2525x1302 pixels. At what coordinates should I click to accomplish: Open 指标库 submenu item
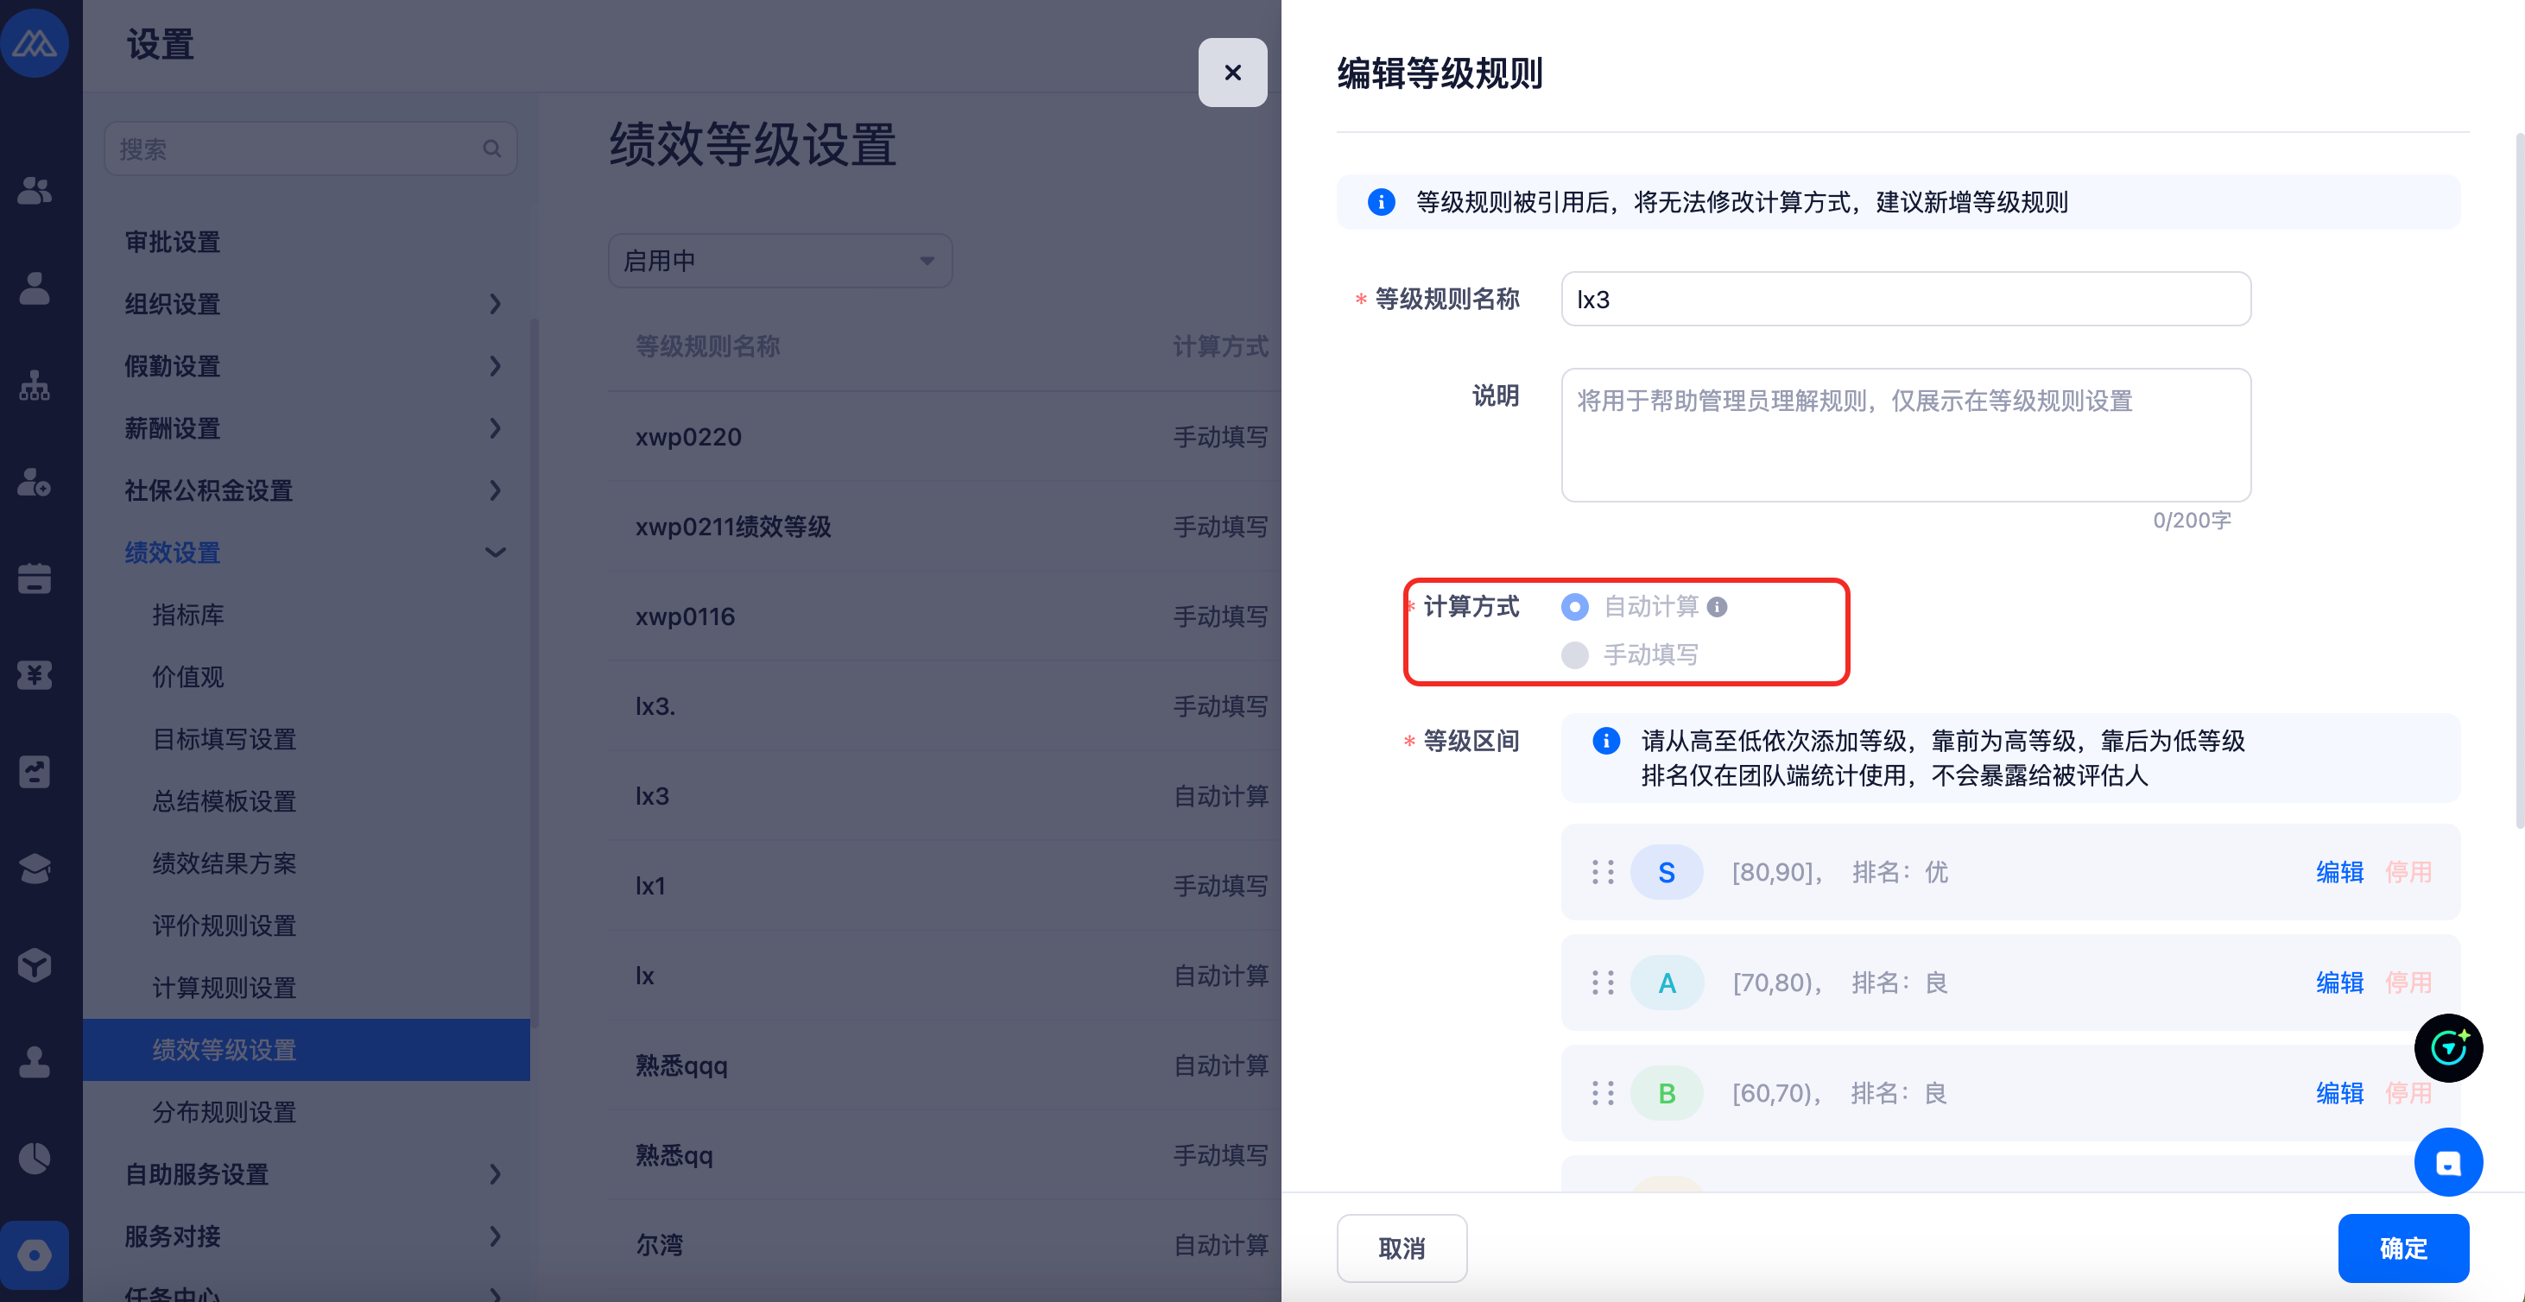click(x=188, y=614)
